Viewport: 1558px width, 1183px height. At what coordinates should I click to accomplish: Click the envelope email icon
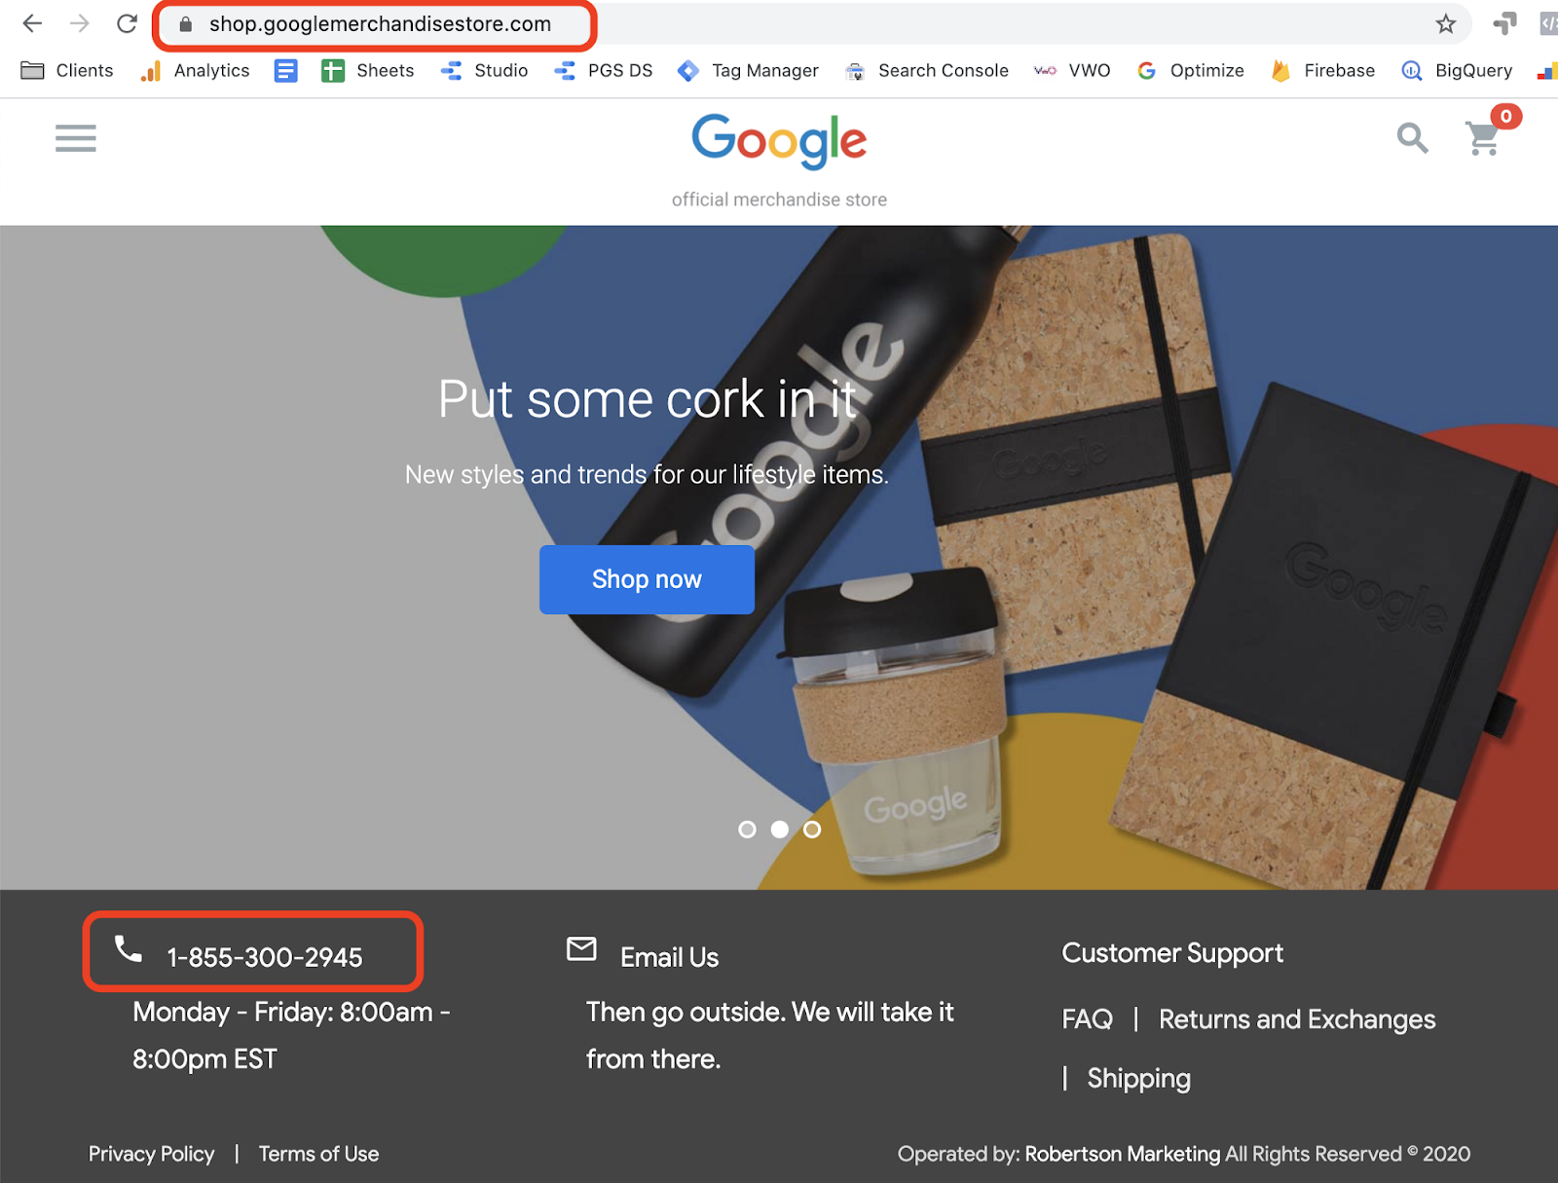coord(581,948)
